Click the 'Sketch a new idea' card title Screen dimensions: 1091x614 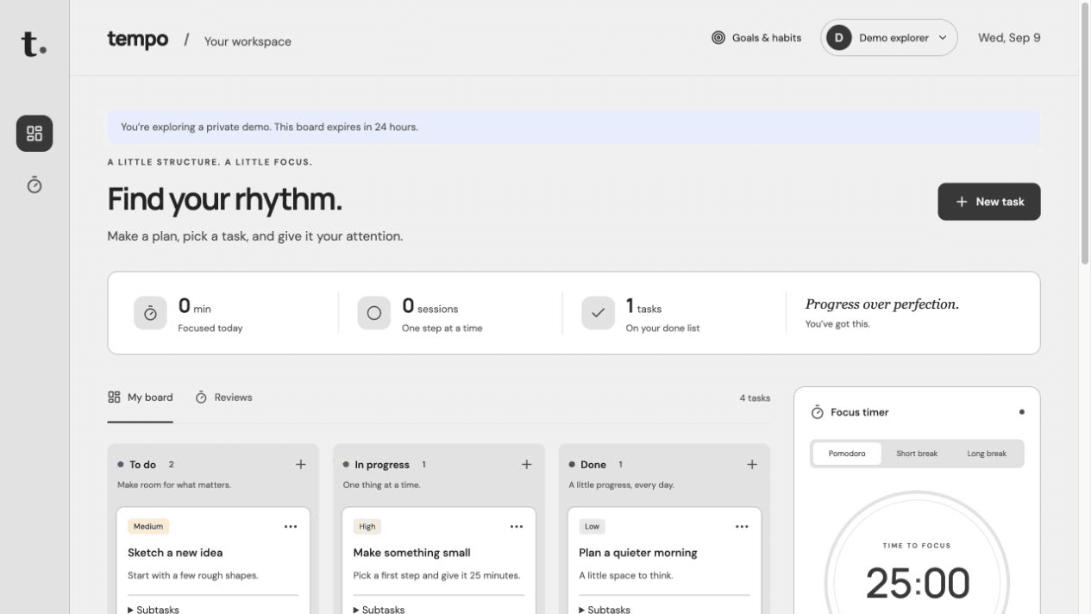175,553
